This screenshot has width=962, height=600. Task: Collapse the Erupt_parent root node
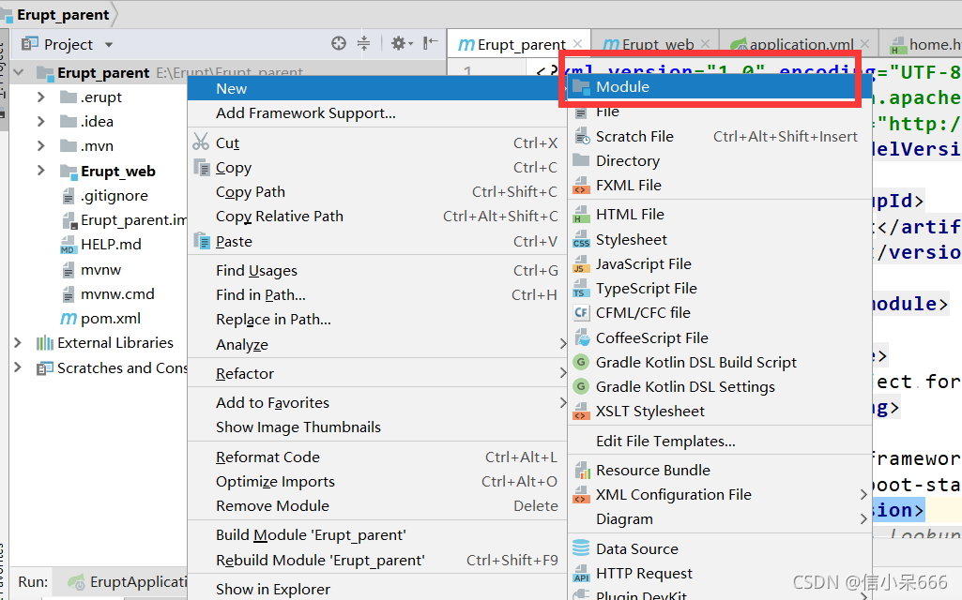click(19, 73)
